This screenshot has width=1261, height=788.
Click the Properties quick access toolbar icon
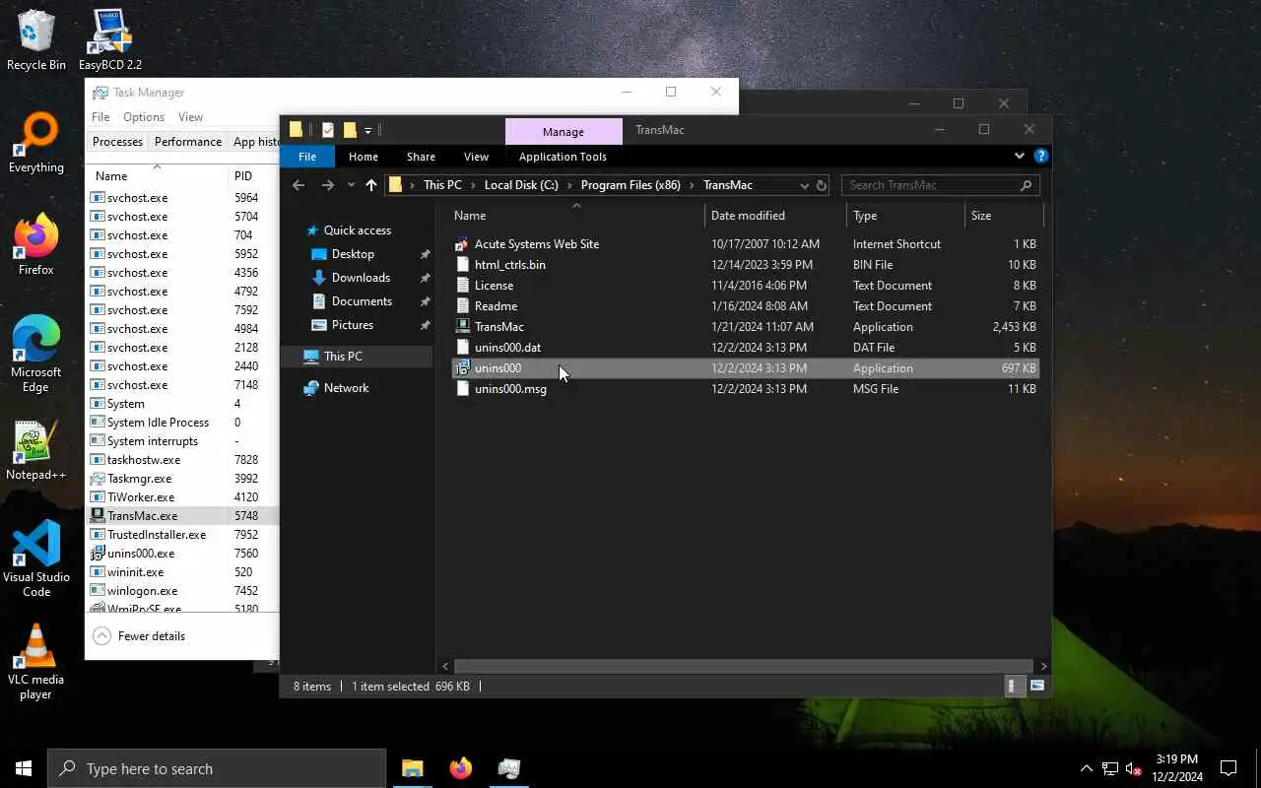(328, 130)
